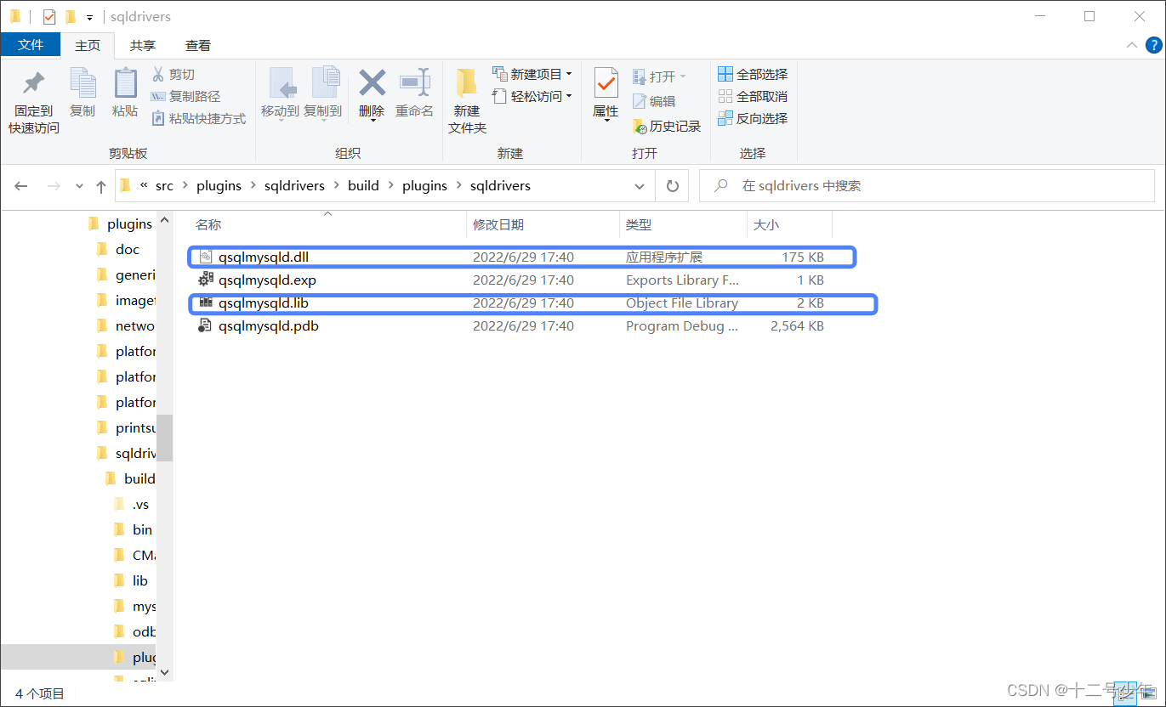Viewport: 1166px width, 707px height.
Task: Open the recent locations dropdown arrow
Action: point(79,186)
